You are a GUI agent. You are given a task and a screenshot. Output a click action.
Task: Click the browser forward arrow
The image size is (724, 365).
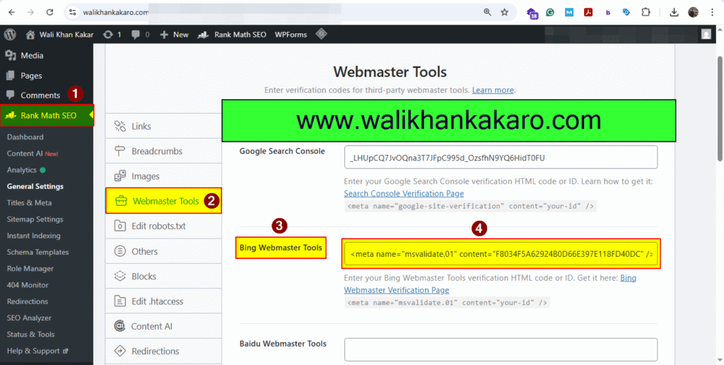coord(30,13)
